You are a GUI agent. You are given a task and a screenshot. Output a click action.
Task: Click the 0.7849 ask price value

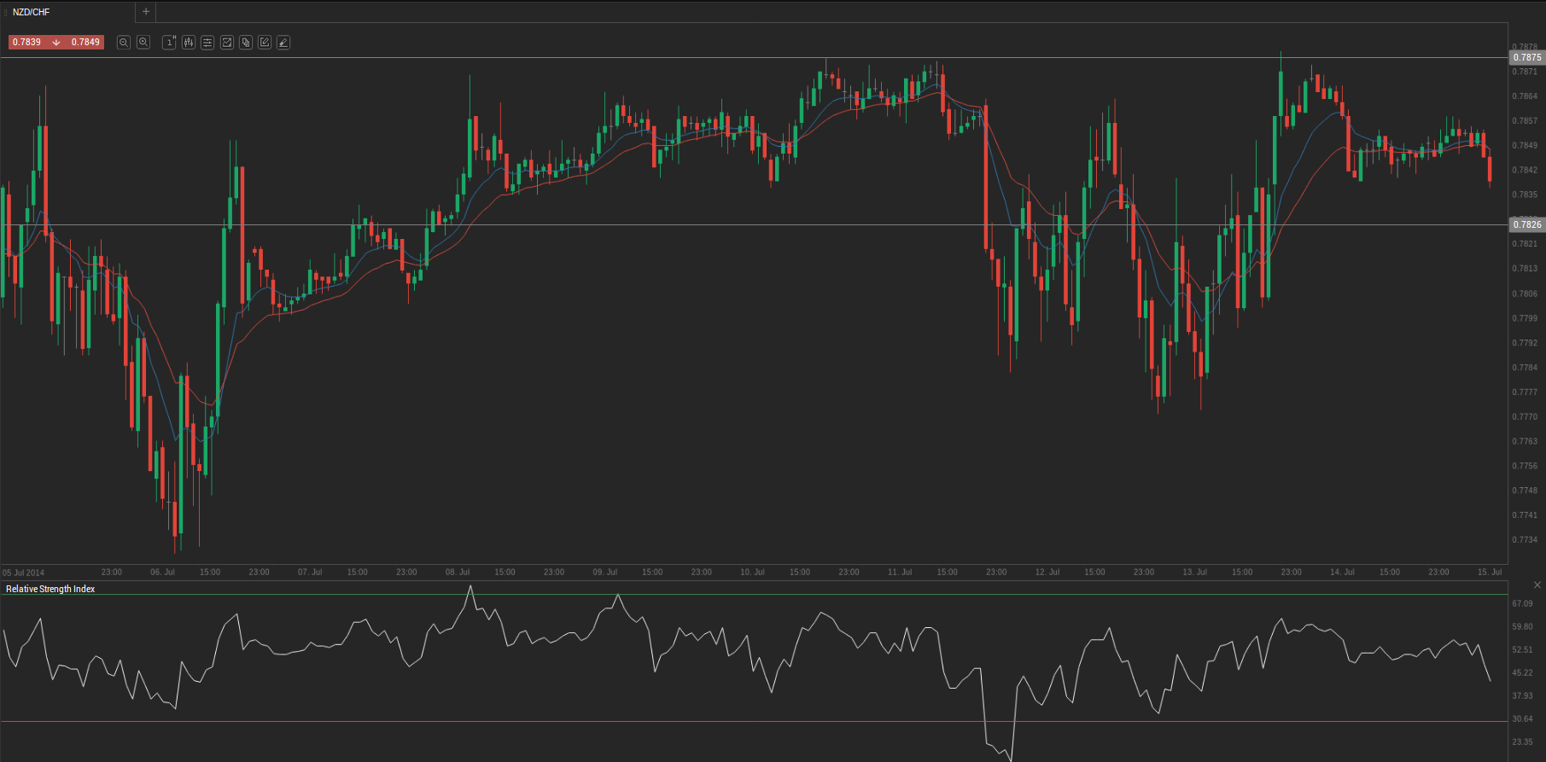[x=85, y=42]
